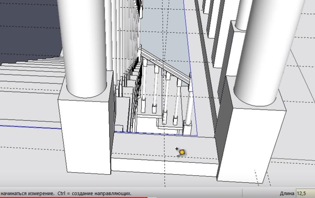Click the Длина label in status bar
Screen dimensions: 315x198
click(x=287, y=193)
